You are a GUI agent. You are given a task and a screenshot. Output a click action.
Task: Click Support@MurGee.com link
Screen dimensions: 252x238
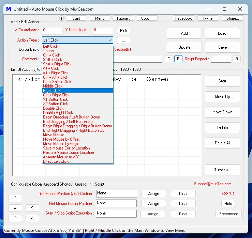[x=213, y=184]
